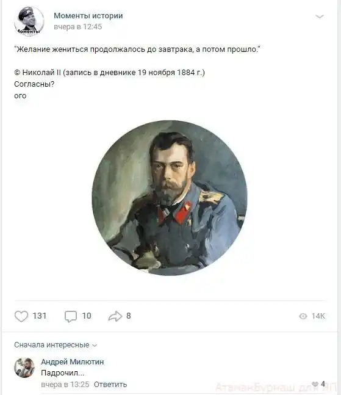Click the like count 131
341x395 pixels.
(x=40, y=316)
